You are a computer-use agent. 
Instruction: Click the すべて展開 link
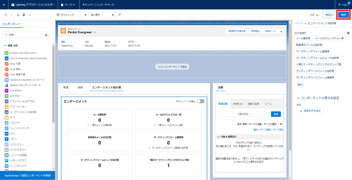(265, 130)
